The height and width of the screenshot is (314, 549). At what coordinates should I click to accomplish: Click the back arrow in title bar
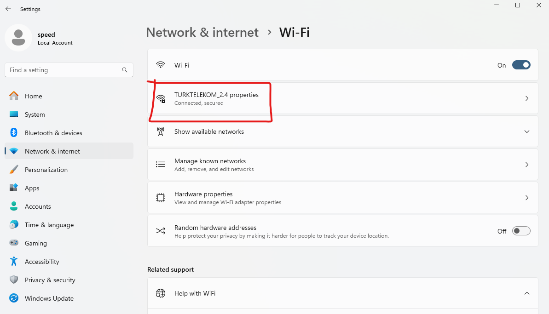(8, 9)
